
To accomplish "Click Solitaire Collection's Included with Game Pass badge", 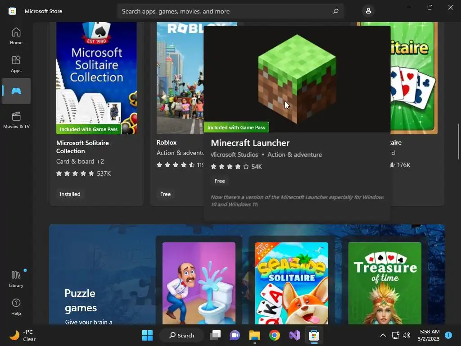I will pyautogui.click(x=89, y=129).
